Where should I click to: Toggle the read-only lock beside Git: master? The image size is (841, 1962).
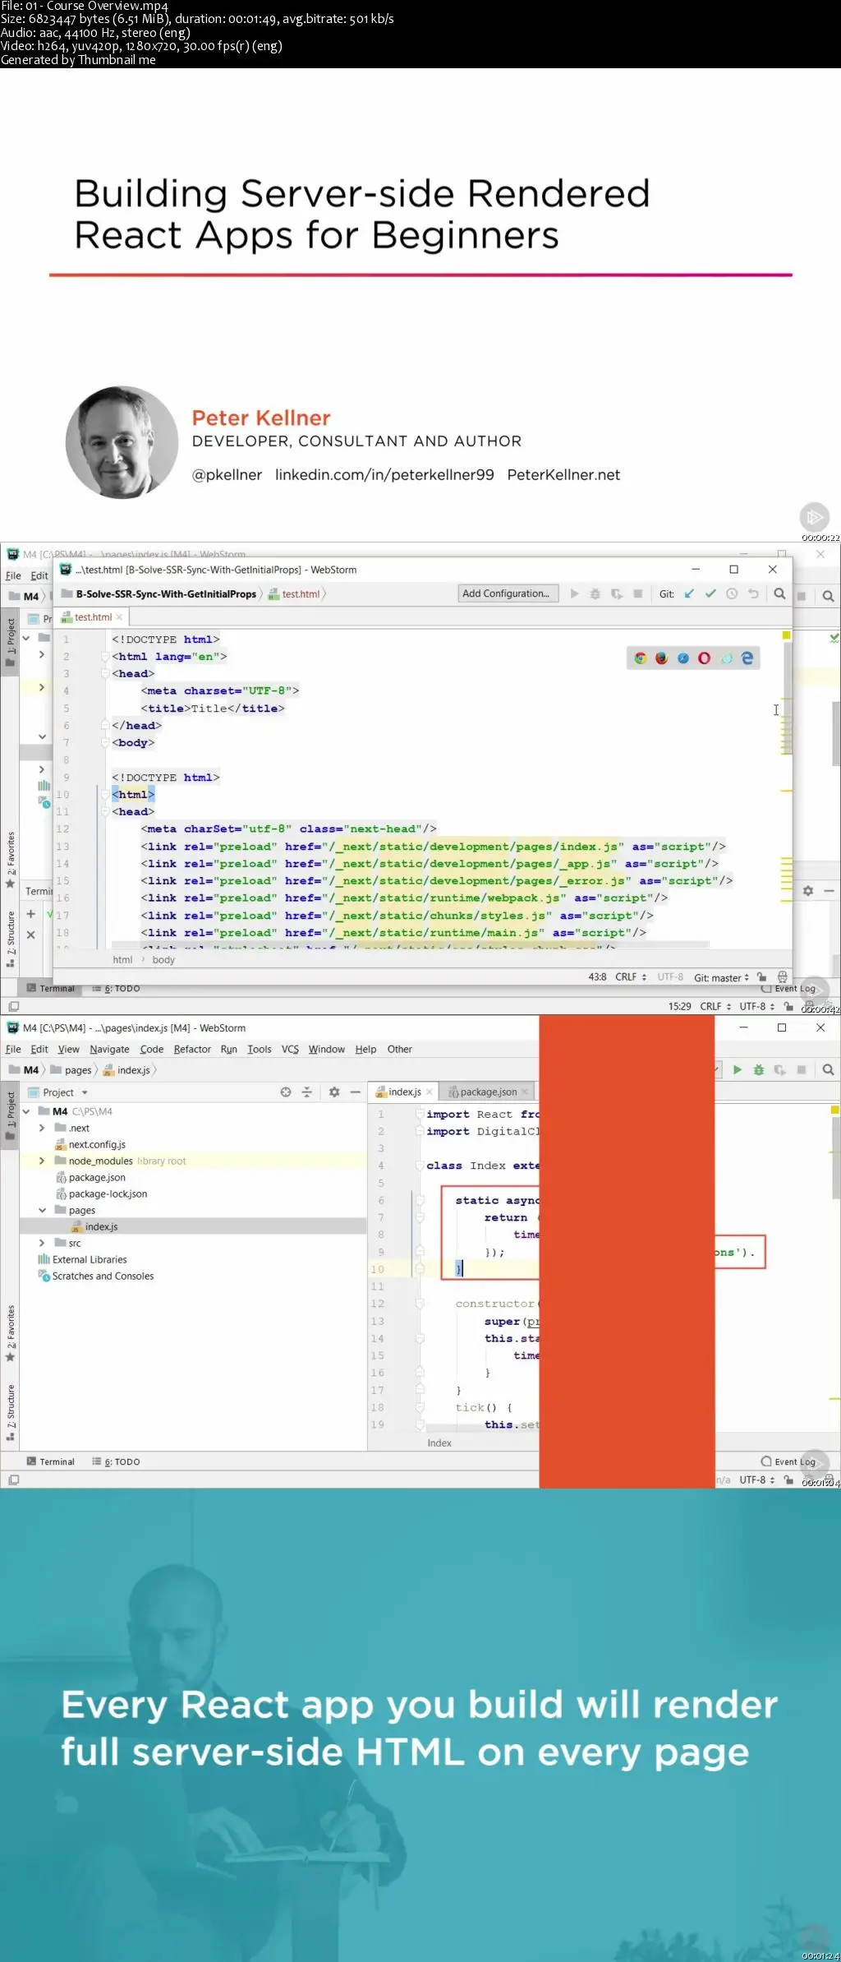pyautogui.click(x=762, y=977)
